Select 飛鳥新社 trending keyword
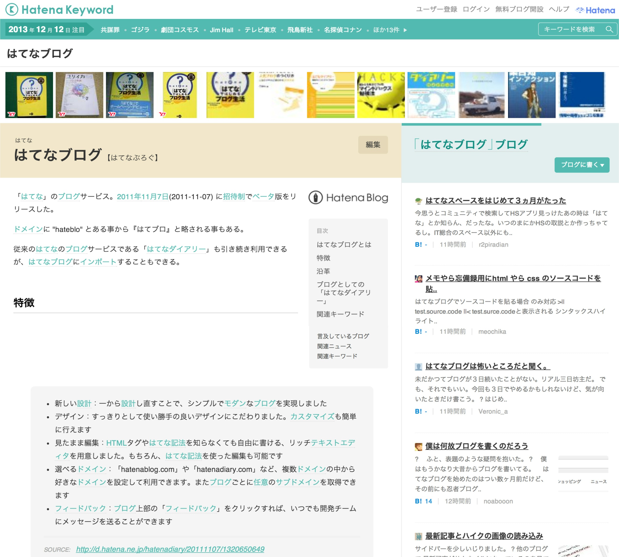Screen dimensions: 619x557 pyautogui.click(x=300, y=30)
